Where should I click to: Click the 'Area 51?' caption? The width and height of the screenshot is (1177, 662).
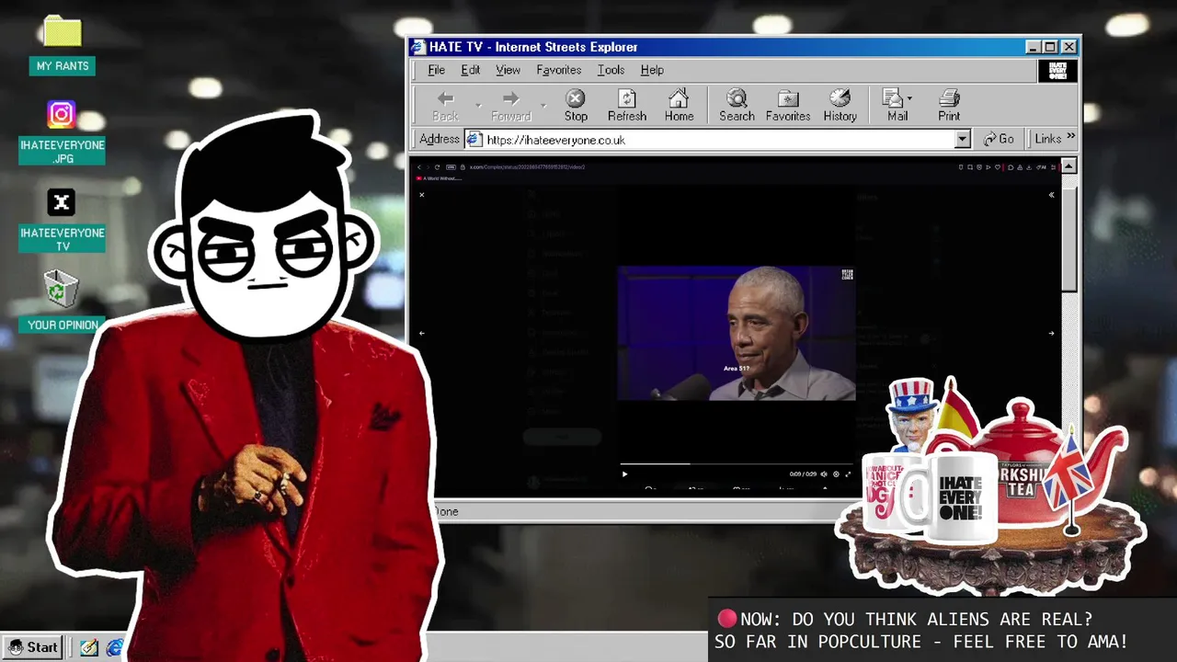[737, 369]
